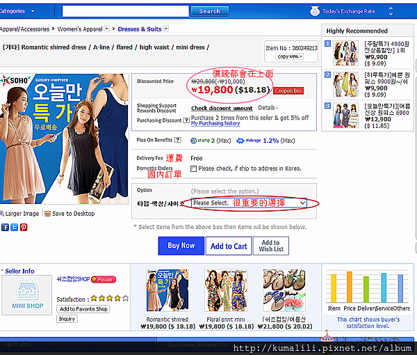
Task: Click the Buy Now button
Action: coord(181,246)
